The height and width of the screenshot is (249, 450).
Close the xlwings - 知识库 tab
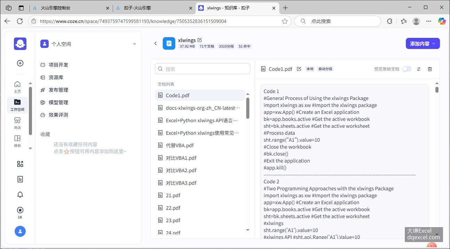274,8
